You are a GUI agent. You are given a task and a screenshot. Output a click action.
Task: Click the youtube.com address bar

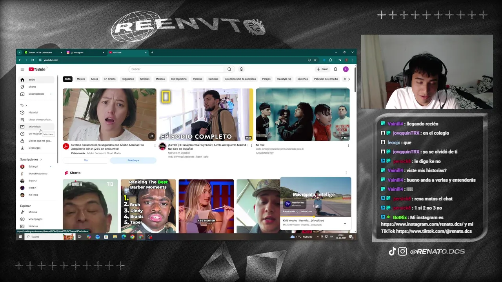click(x=173, y=60)
